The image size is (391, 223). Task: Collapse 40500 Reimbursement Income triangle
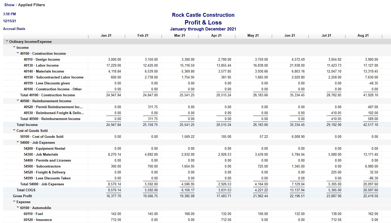[x=18, y=101]
